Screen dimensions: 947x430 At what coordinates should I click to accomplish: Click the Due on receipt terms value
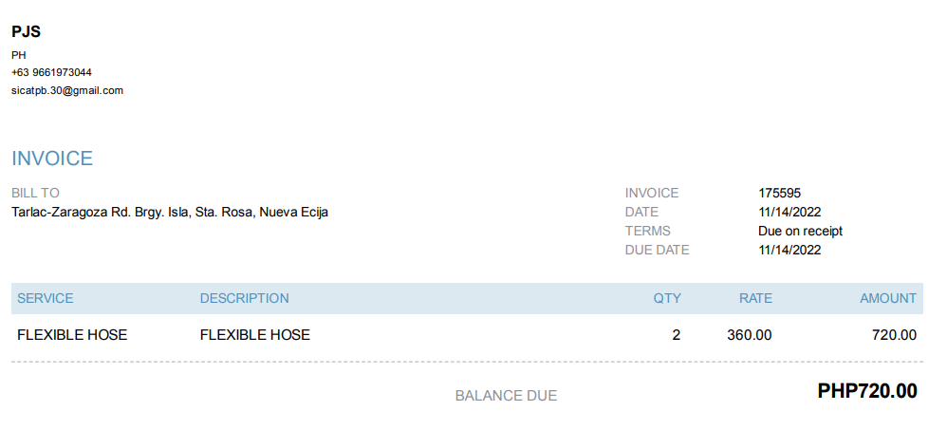[x=800, y=231]
